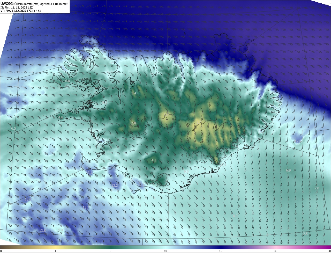
Task: Click the 13.8 value on the map
Action: 42,230
